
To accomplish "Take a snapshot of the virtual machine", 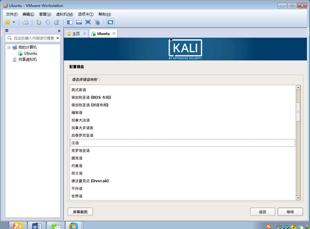I will (38, 22).
